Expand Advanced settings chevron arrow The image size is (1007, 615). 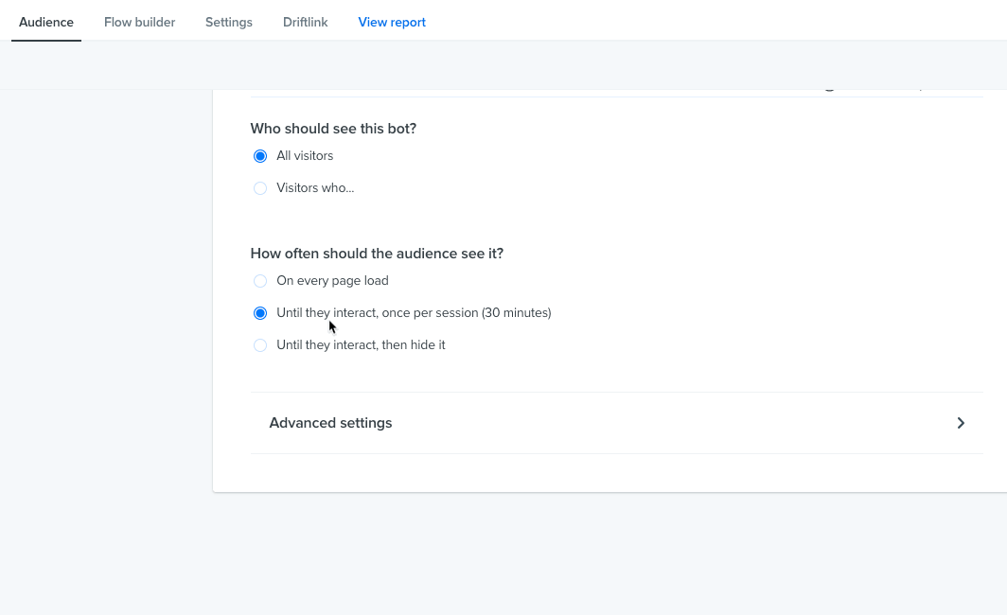[961, 423]
